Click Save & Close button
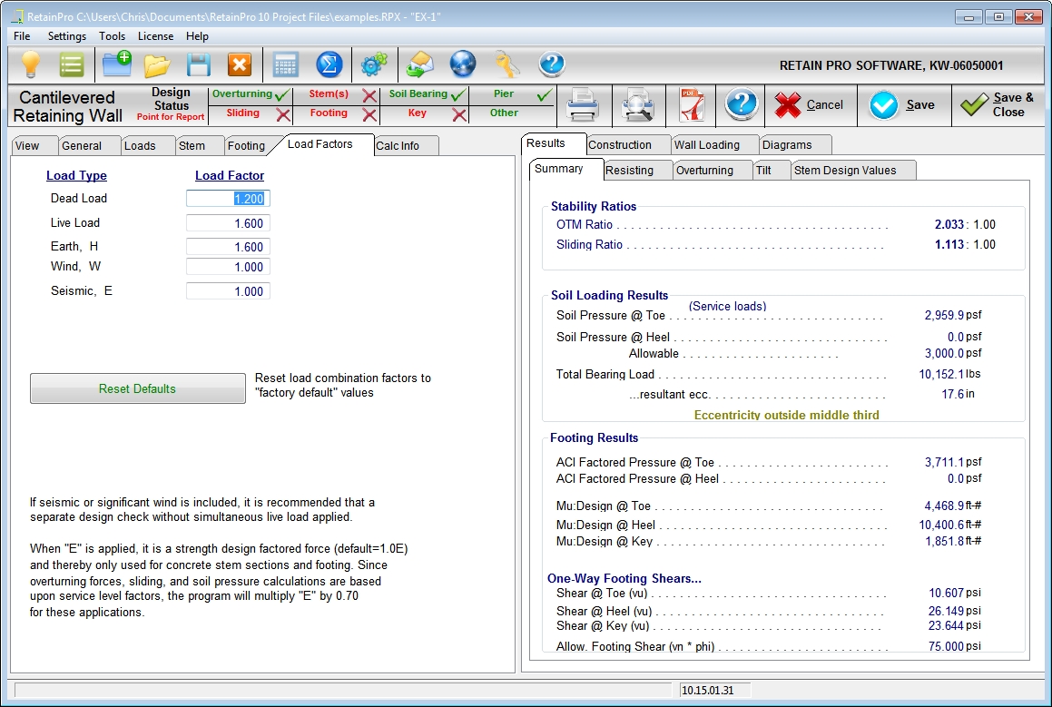The image size is (1052, 707). click(x=999, y=105)
